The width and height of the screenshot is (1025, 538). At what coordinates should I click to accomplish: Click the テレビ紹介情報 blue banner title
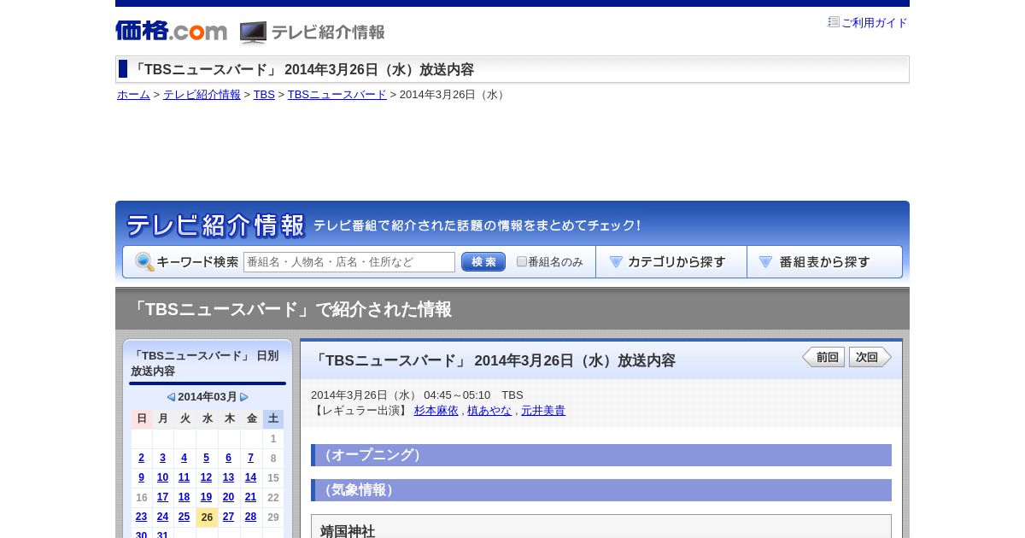[x=215, y=225]
